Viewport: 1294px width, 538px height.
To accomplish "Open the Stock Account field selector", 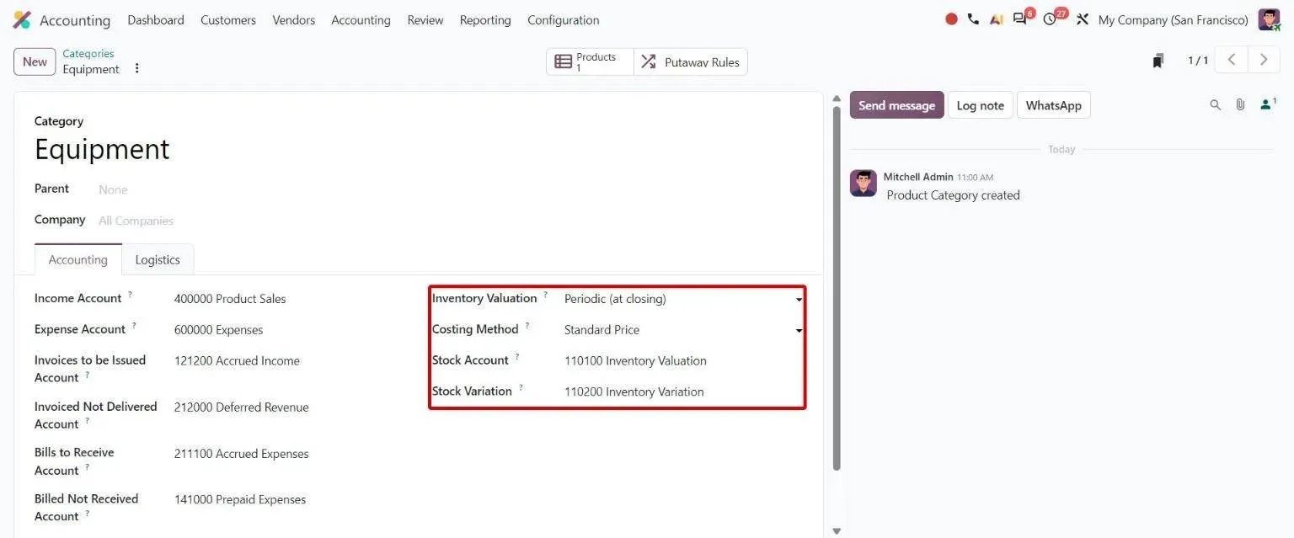I will [x=683, y=361].
